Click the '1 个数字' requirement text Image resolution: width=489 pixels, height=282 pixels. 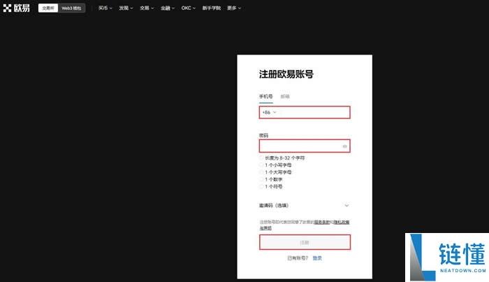274,180
